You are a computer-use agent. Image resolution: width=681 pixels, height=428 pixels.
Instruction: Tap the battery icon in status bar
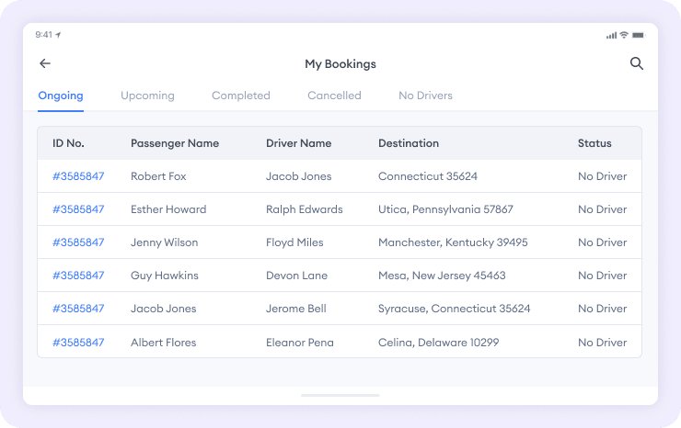coord(639,35)
